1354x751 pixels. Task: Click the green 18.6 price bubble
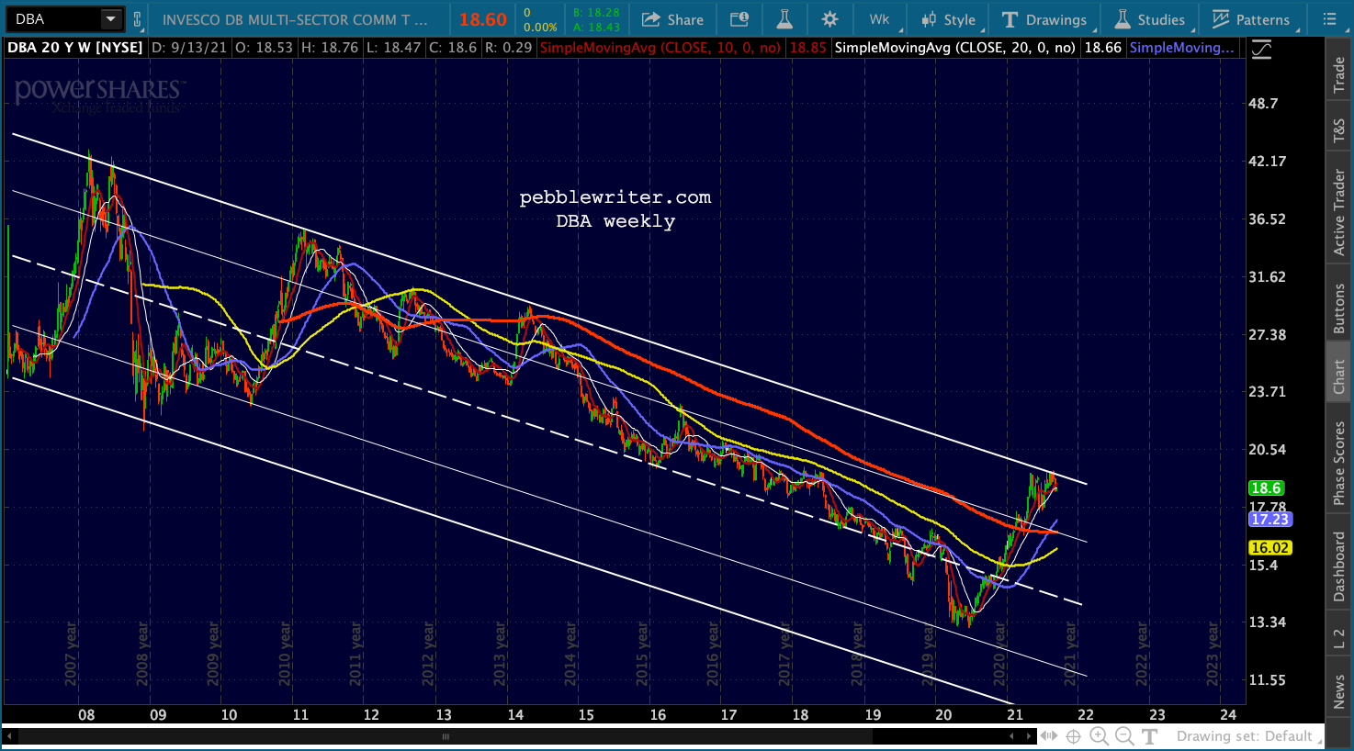[x=1266, y=488]
